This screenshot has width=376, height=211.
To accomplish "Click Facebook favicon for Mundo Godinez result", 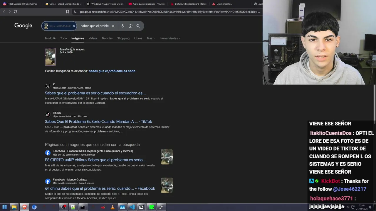I will (48, 181).
